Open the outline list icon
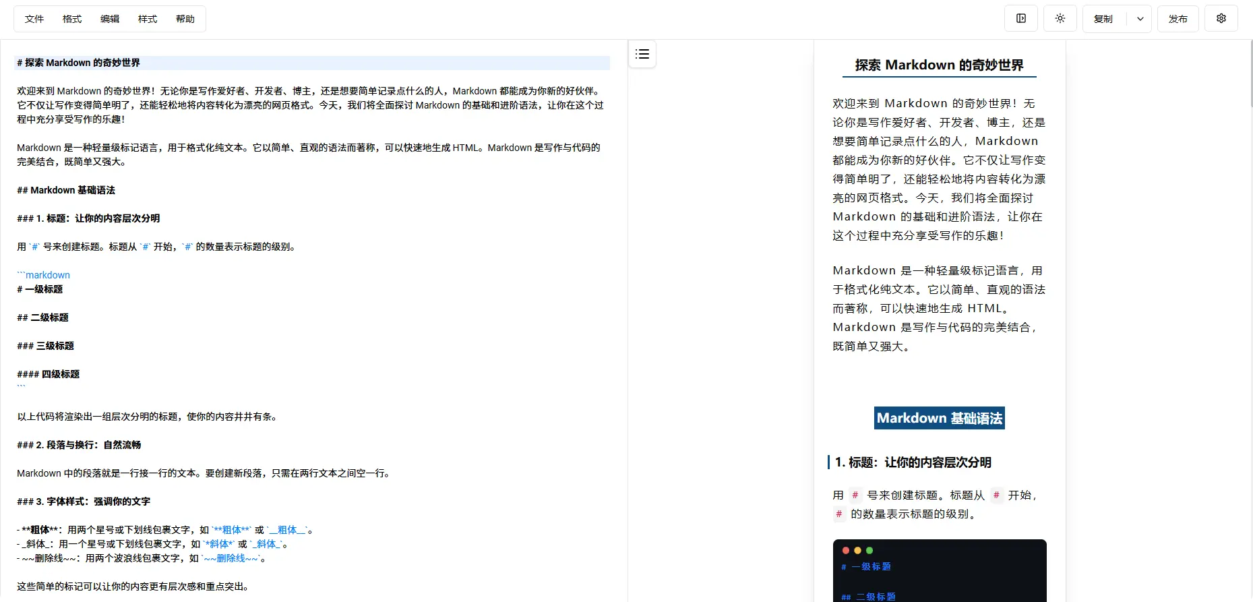 642,54
